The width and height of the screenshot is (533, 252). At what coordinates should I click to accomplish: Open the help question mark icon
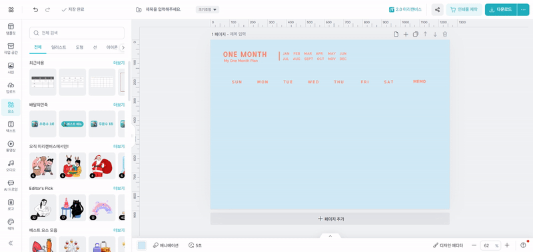(x=523, y=245)
